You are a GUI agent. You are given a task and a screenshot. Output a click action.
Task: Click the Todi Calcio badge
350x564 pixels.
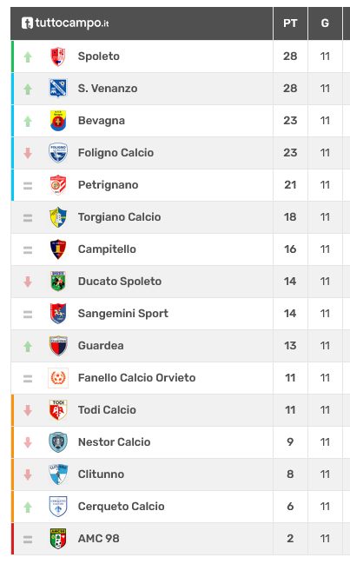click(58, 410)
